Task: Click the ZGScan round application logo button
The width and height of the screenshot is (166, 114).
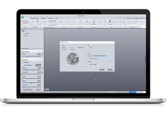Action: coord(22,17)
